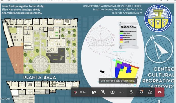This screenshot has height=103, width=176.
Task: Show the meeting chat conversation
Action: pos(141,92)
